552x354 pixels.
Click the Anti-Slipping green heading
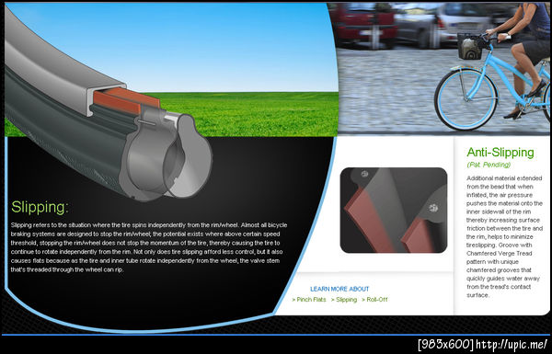[x=500, y=153]
